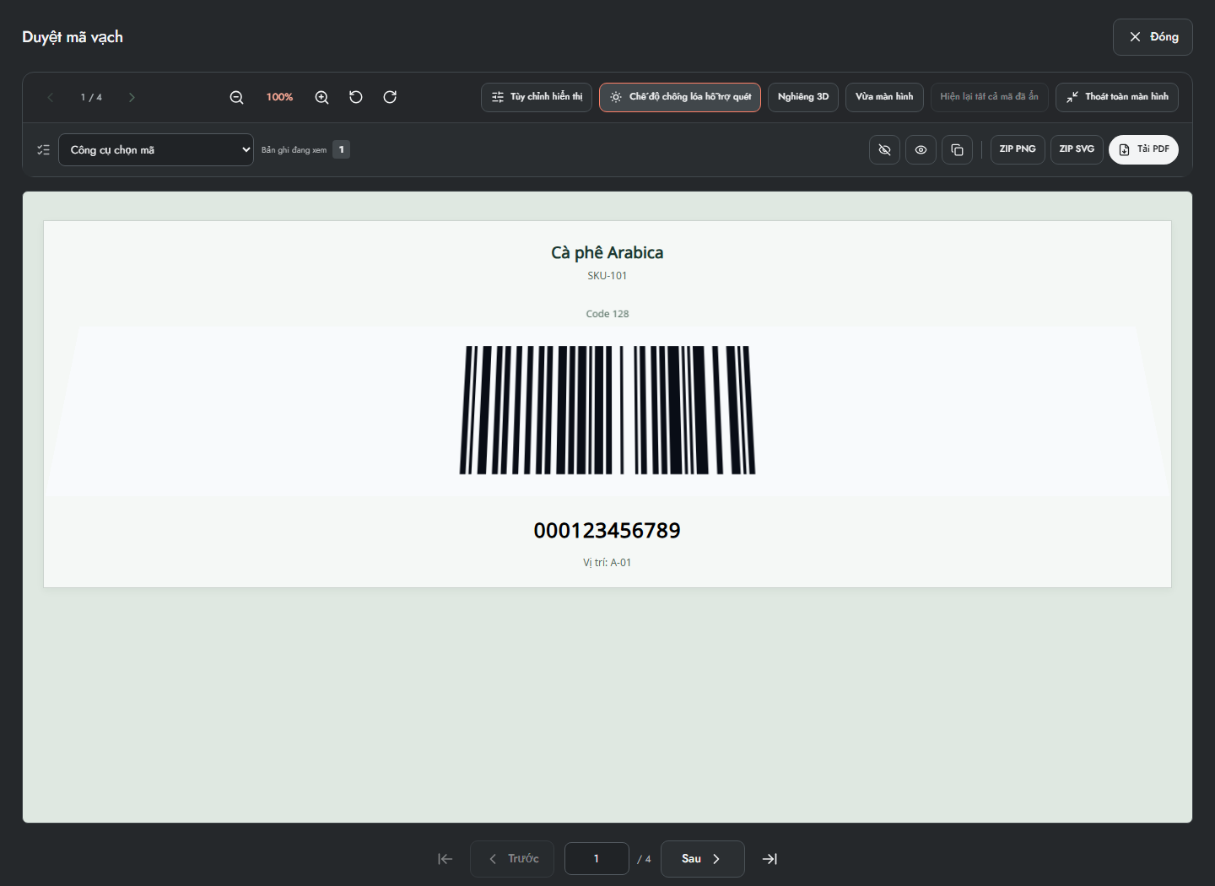The height and width of the screenshot is (886, 1215).
Task: Rotate barcode clockwise
Action: (390, 97)
